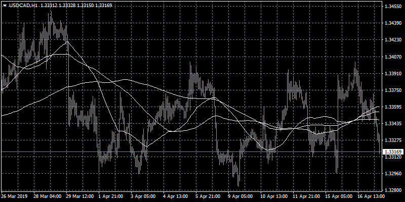405x202 pixels.
Task: Click the USDCAD,H1 chart title text
Action: (x=24, y=5)
